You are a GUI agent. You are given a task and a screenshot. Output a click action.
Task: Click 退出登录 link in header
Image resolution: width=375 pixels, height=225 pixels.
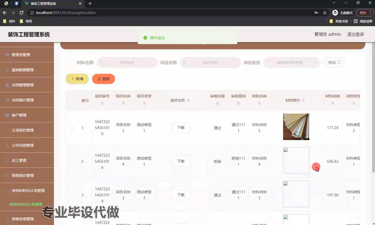(x=355, y=34)
